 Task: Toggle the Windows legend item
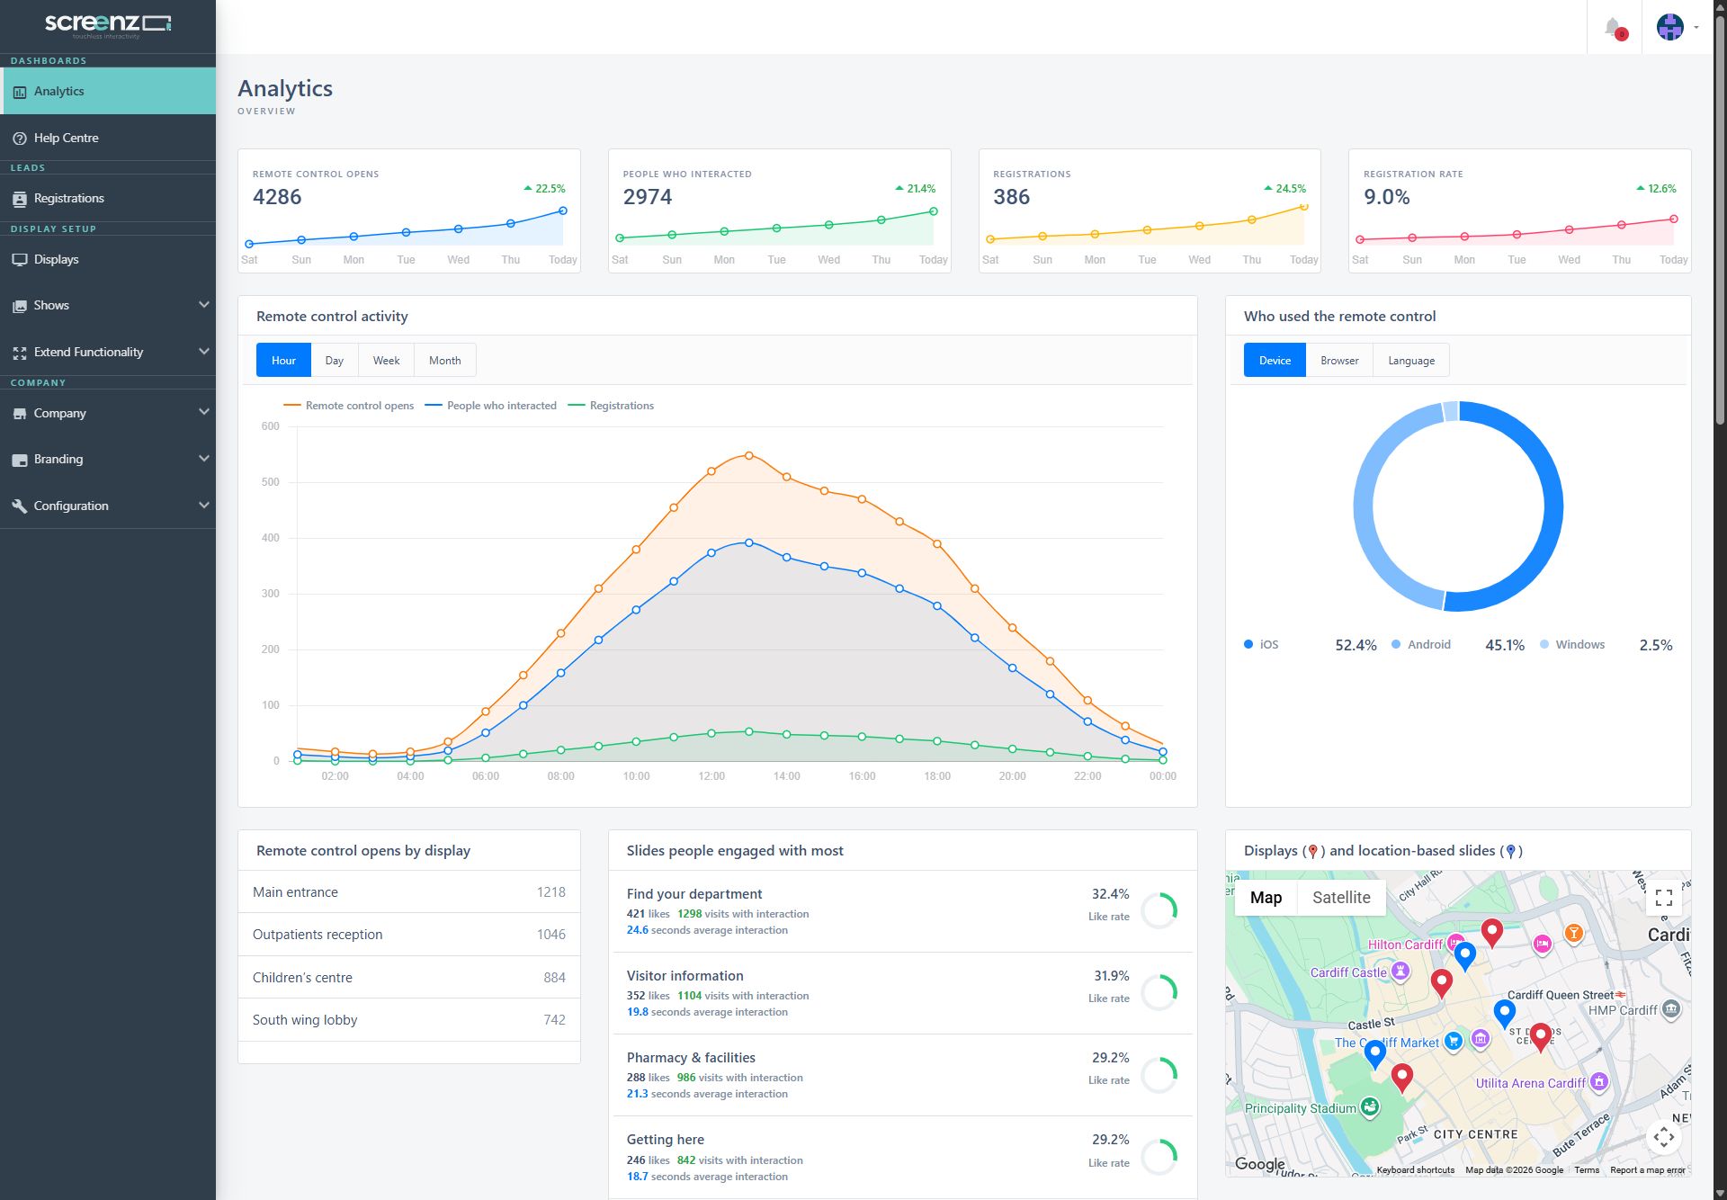click(1572, 645)
